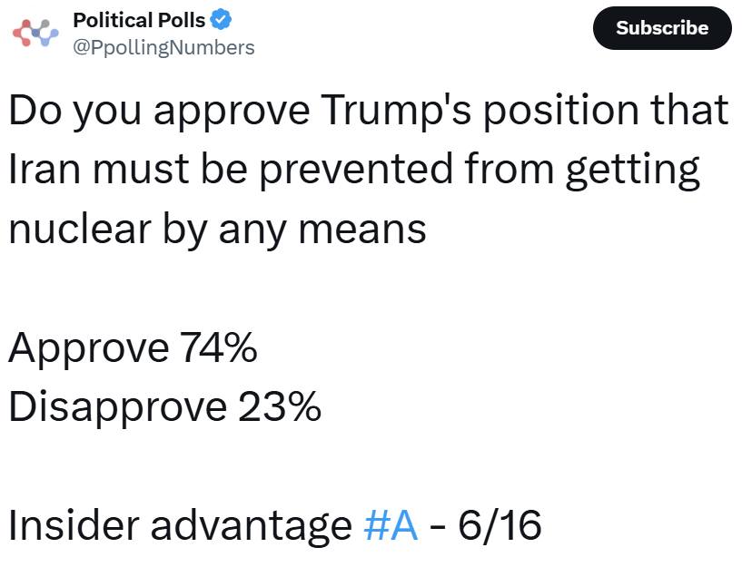Viewport: 742px width, 567px height.
Task: Click the word Trump's in the question
Action: coord(396,111)
